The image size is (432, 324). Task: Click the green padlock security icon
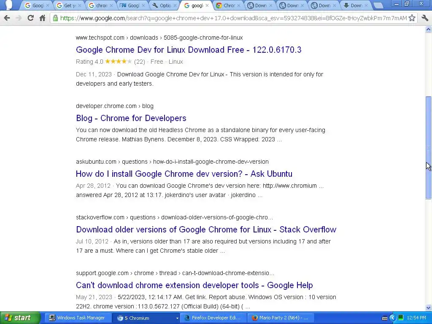[55, 18]
